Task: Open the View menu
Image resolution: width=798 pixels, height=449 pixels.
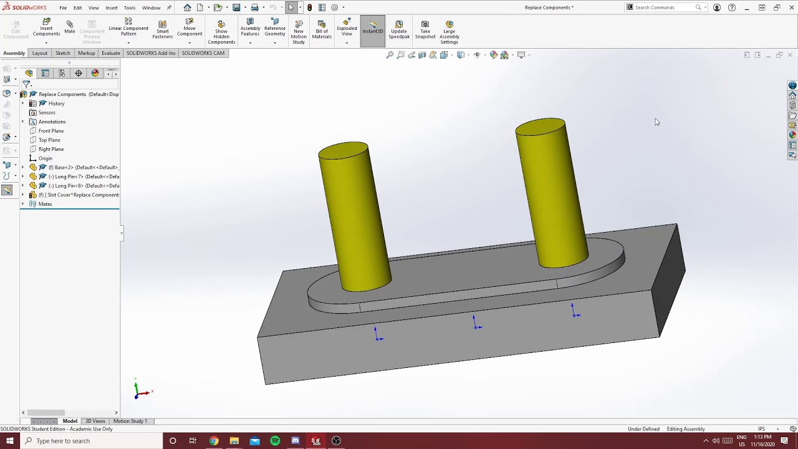Action: click(94, 7)
